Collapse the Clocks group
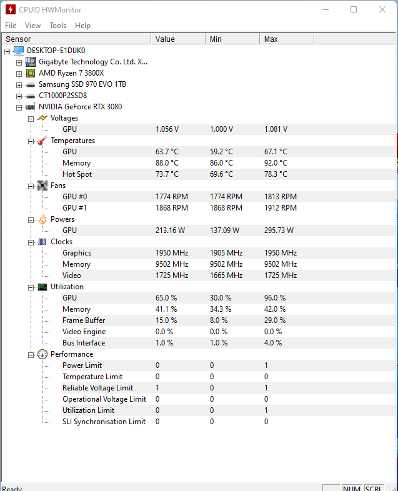Screen dimensions: 398x491 [31, 242]
